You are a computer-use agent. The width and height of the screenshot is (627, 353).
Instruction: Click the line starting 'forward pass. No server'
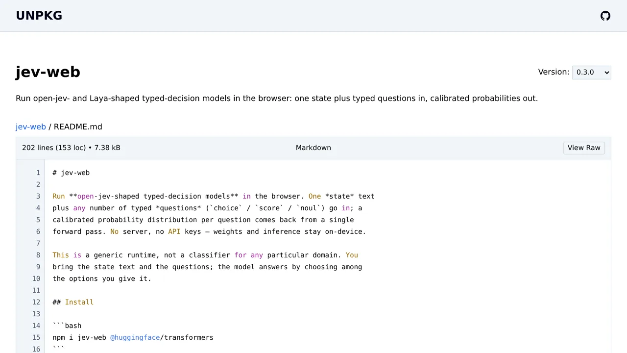pyautogui.click(x=209, y=231)
